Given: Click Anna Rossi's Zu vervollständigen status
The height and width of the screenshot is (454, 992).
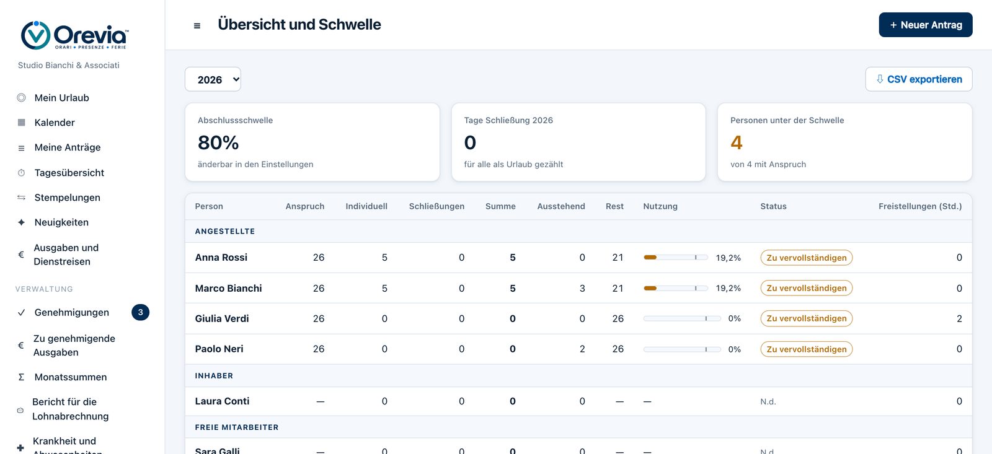Looking at the screenshot, I should (x=807, y=258).
